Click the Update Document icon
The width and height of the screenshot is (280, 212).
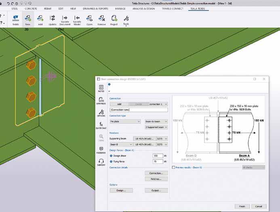pos(65,20)
